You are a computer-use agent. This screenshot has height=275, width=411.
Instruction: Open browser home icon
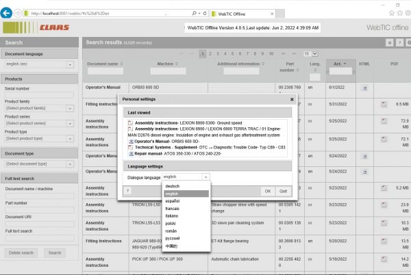coord(392,13)
